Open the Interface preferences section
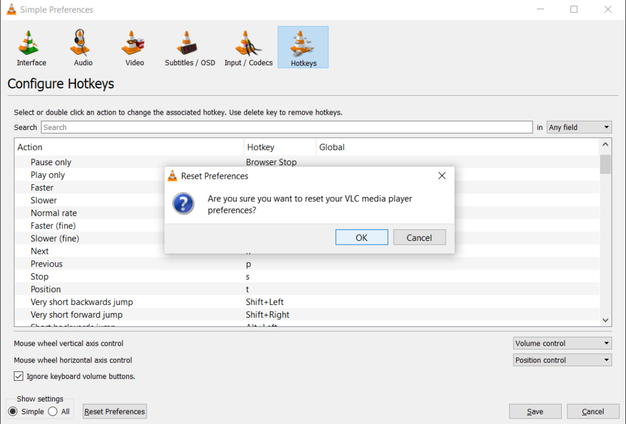Image resolution: width=626 pixels, height=424 pixels. tap(31, 47)
